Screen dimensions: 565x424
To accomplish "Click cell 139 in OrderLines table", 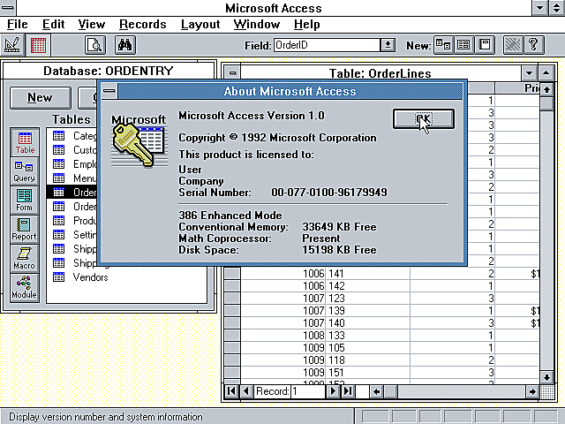I will point(368,310).
